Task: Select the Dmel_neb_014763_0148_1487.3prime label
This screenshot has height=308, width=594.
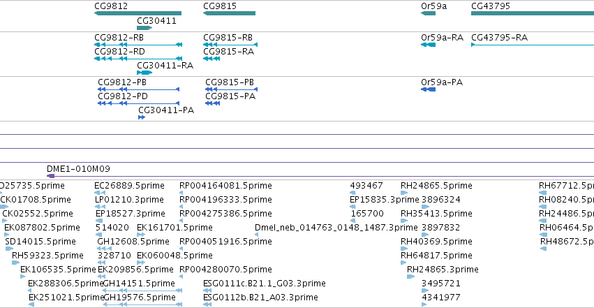Action: 336,227
